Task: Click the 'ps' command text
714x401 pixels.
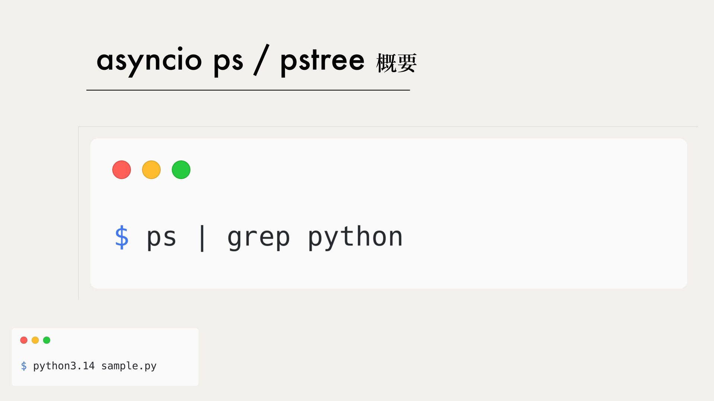Action: pyautogui.click(x=161, y=238)
